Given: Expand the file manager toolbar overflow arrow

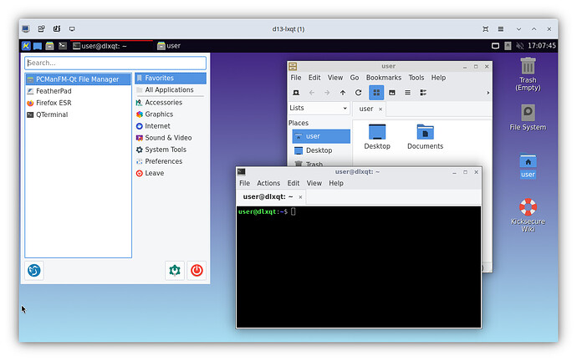Looking at the screenshot, I should 487,93.
